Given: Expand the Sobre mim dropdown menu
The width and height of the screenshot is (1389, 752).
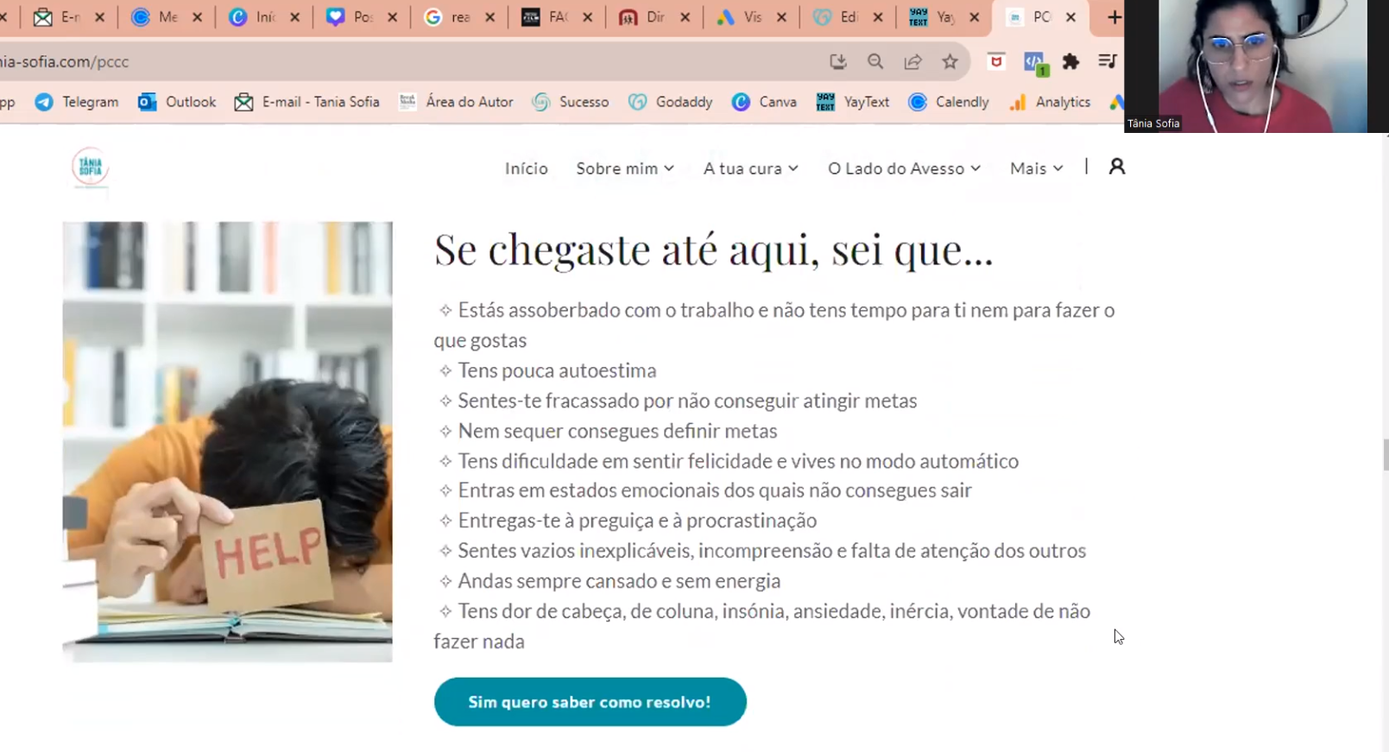Looking at the screenshot, I should (625, 168).
